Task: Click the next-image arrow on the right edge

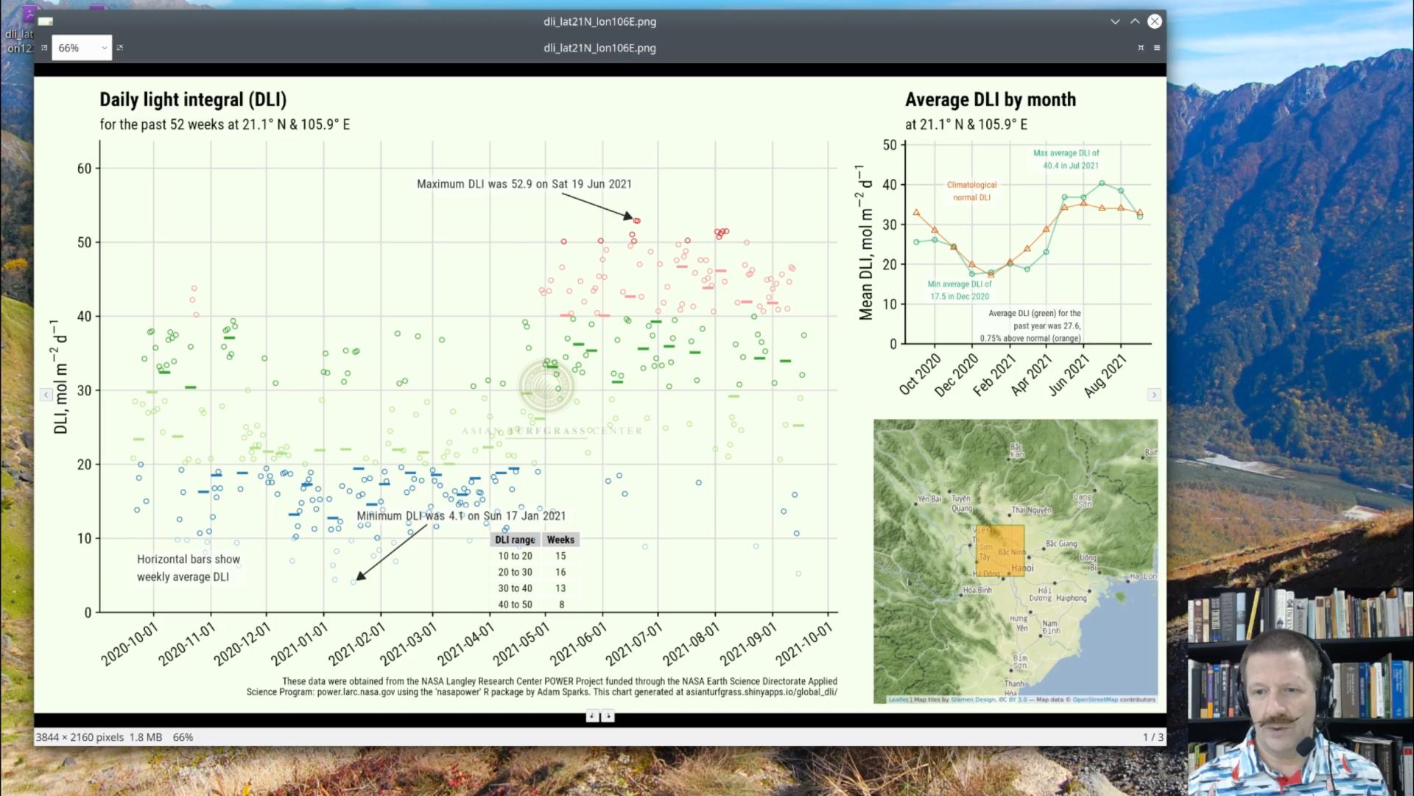Action: pyautogui.click(x=1154, y=395)
